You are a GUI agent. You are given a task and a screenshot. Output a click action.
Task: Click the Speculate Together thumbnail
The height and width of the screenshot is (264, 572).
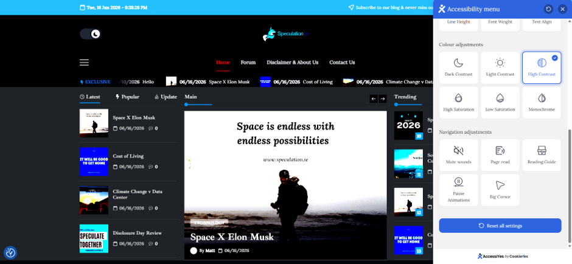(x=94, y=238)
